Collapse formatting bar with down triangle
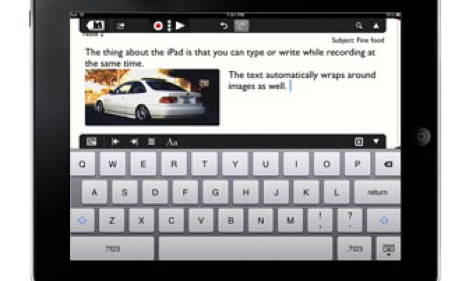Viewport: 469px width, 281px height. pos(376,141)
